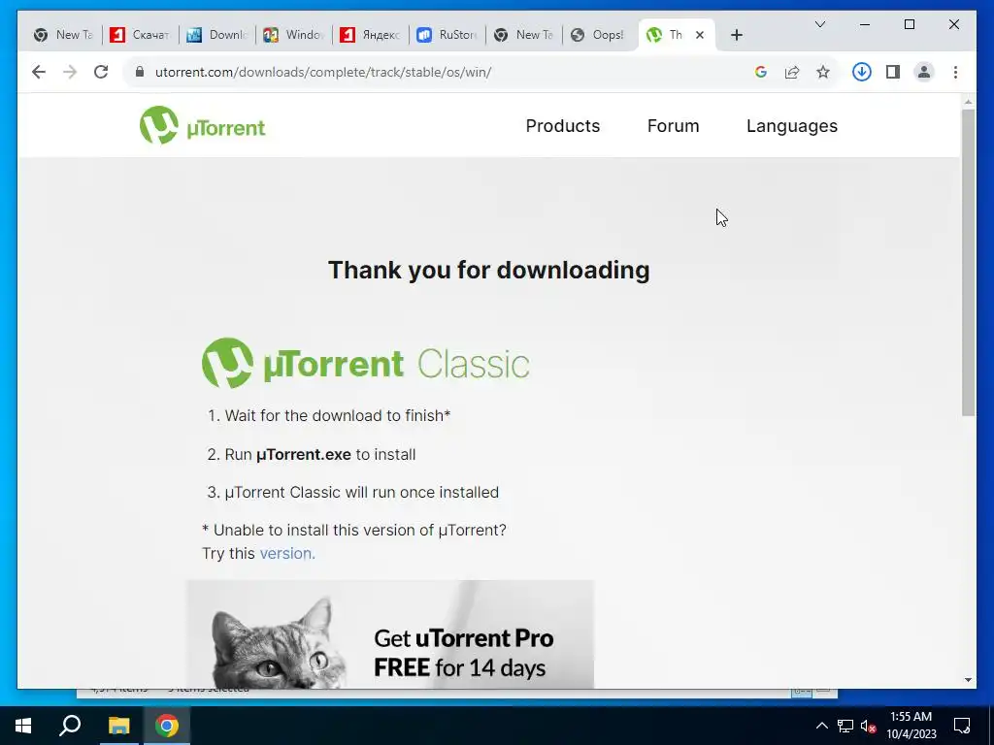Reload the current page
This screenshot has width=994, height=745.
(101, 72)
